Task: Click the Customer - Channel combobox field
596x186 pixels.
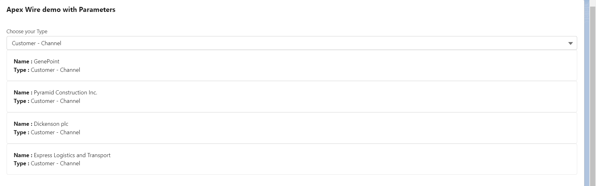Action: click(x=292, y=43)
